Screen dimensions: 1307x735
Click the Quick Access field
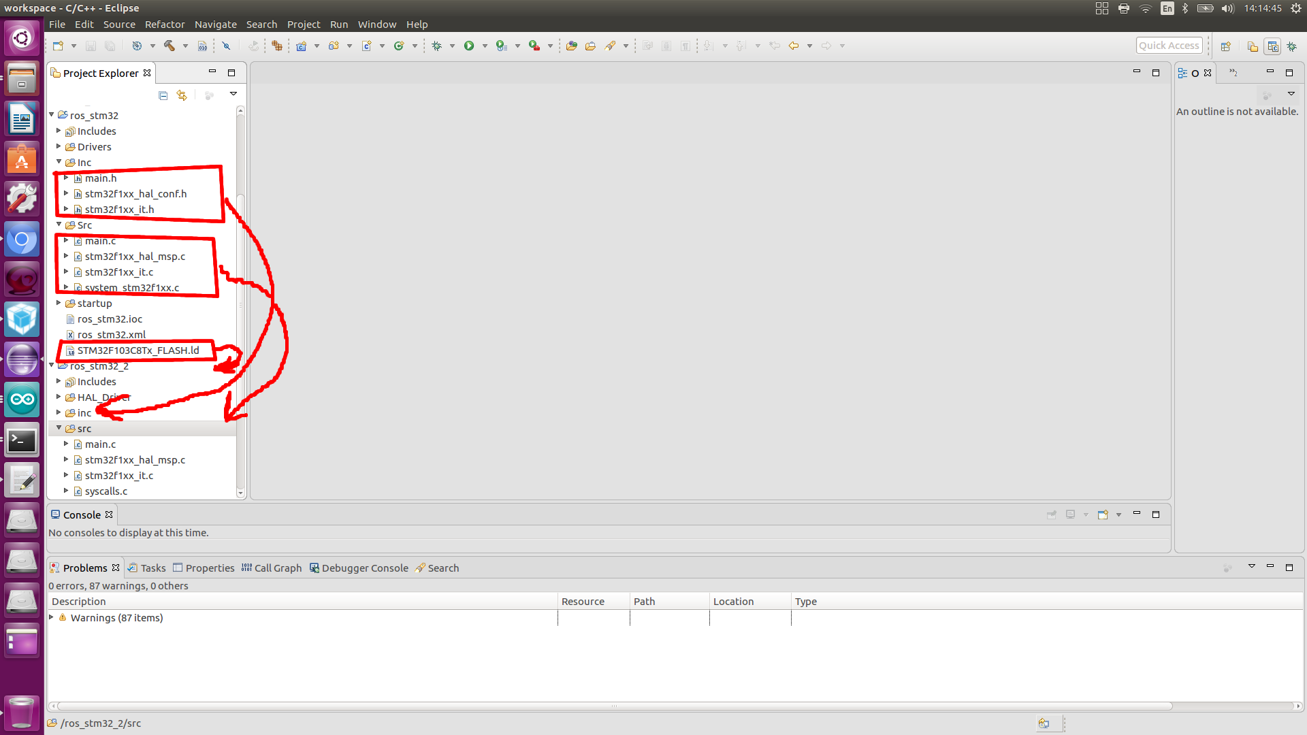[x=1169, y=46]
